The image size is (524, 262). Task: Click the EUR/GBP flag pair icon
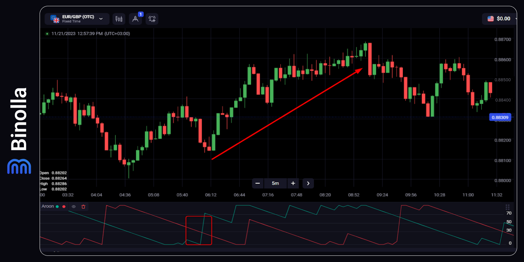[x=55, y=19]
